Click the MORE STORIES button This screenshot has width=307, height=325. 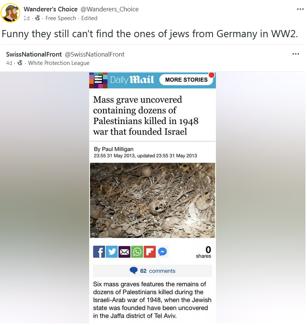tap(186, 80)
